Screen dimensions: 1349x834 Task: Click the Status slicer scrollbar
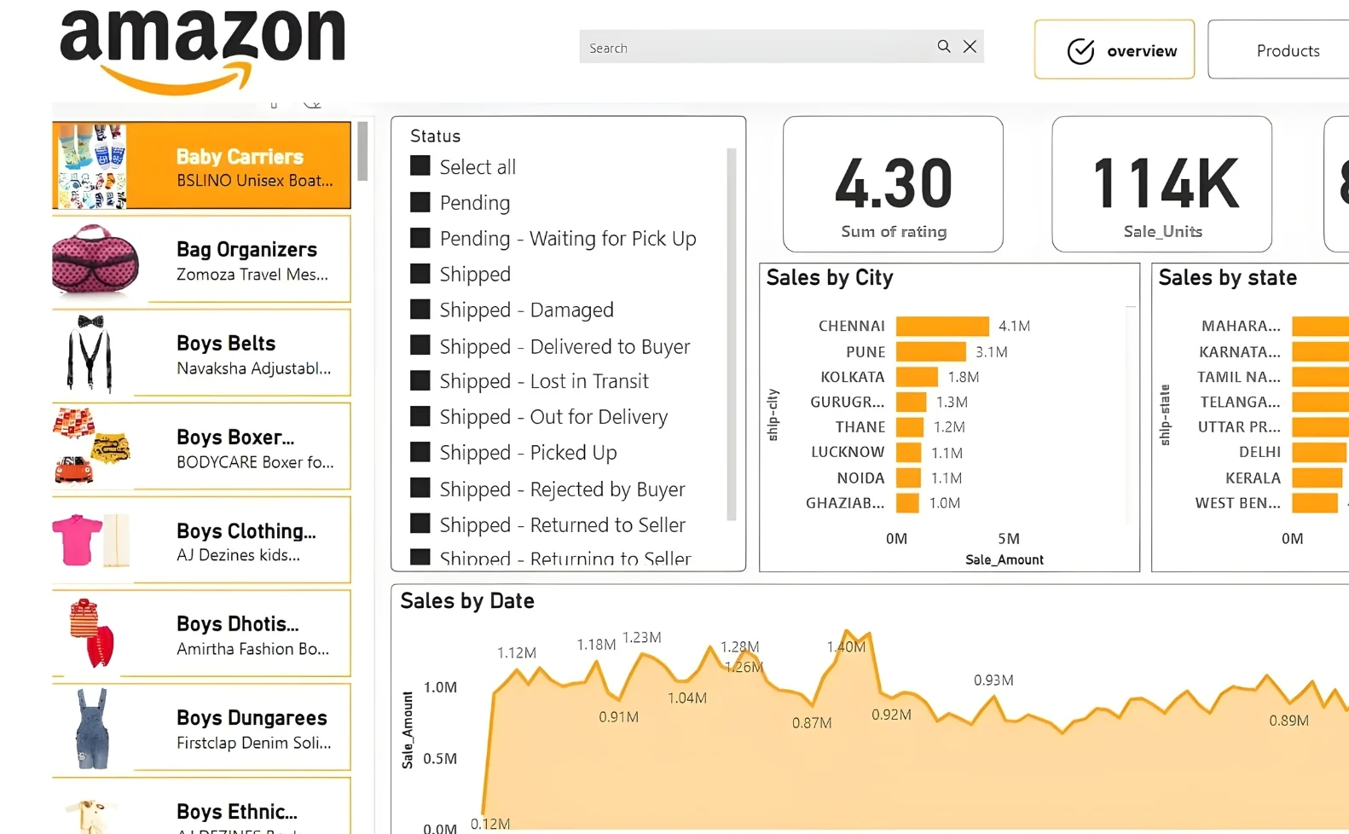click(731, 334)
